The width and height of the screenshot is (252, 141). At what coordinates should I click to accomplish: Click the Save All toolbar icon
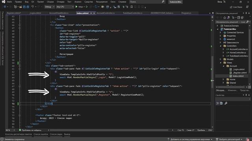(28, 7)
